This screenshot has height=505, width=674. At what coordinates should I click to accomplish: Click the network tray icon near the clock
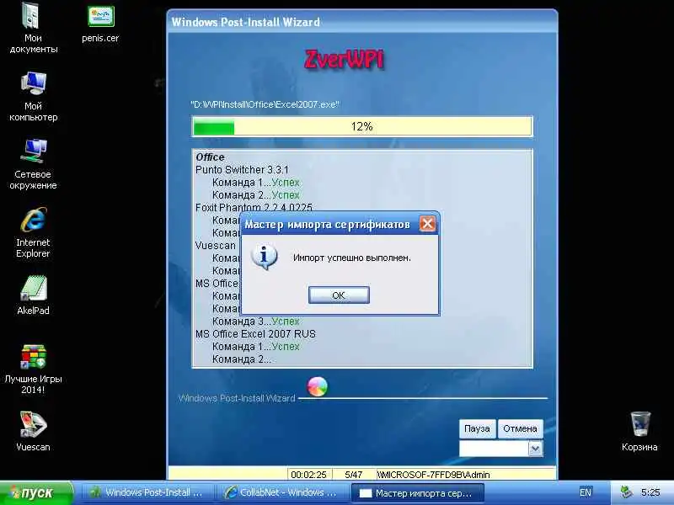coord(627,492)
